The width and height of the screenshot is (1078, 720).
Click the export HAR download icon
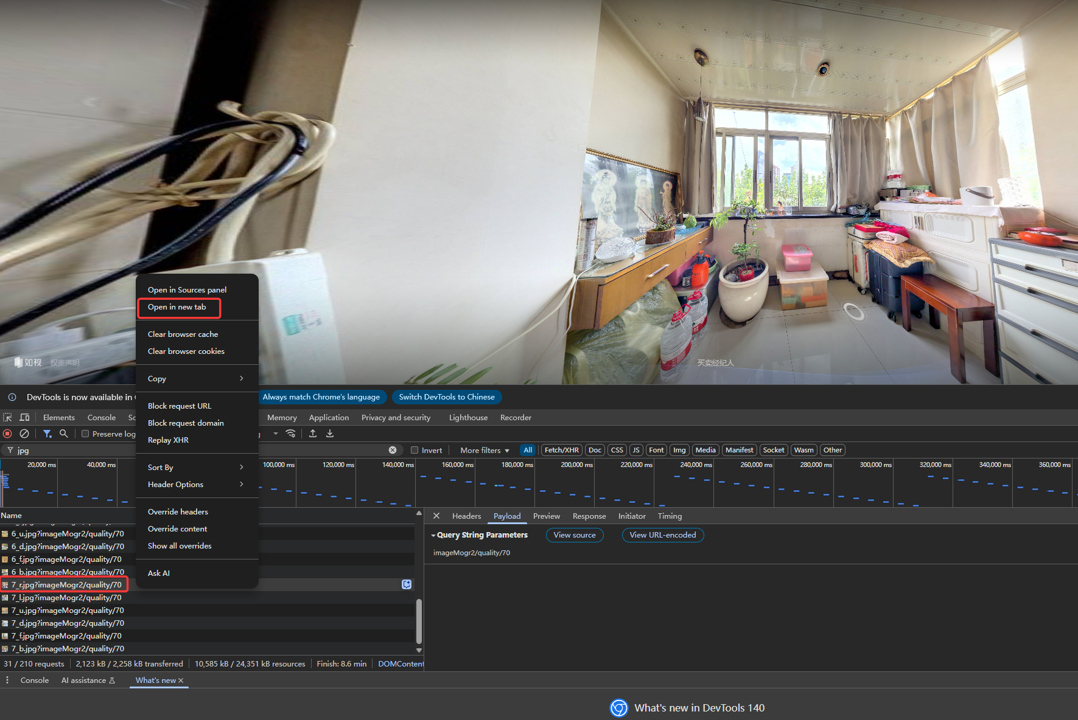[x=330, y=434]
